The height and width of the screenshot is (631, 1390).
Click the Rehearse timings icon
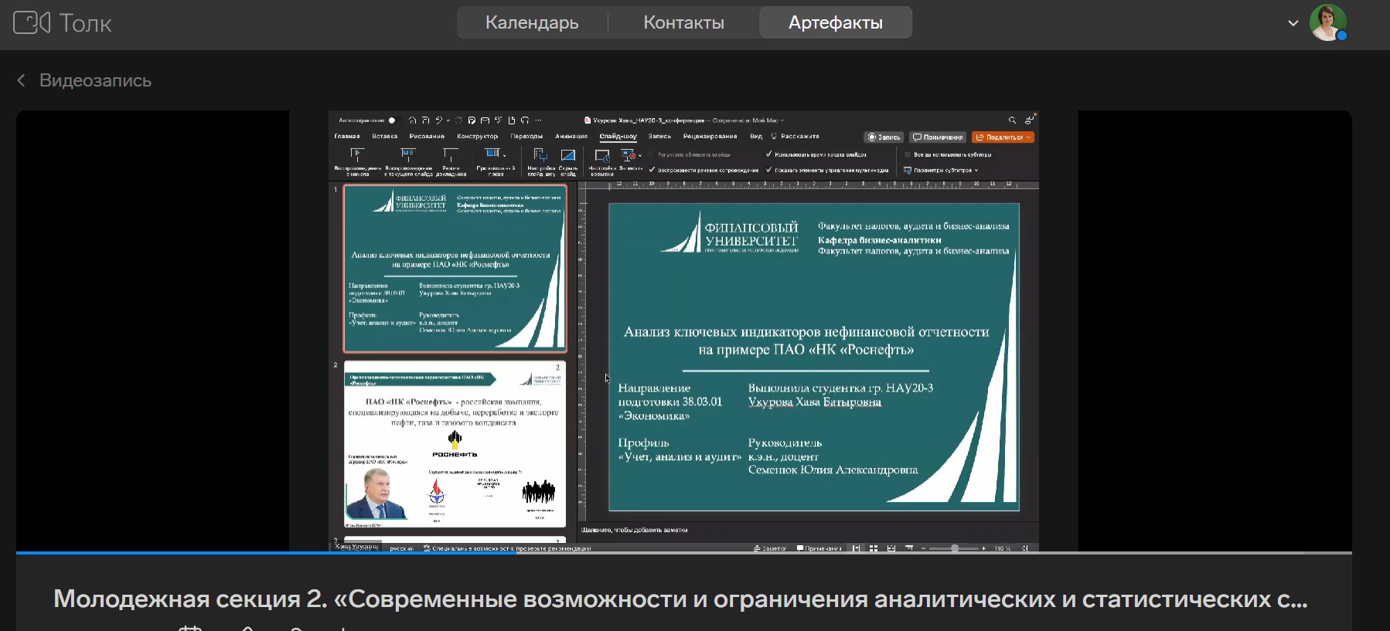tap(602, 155)
